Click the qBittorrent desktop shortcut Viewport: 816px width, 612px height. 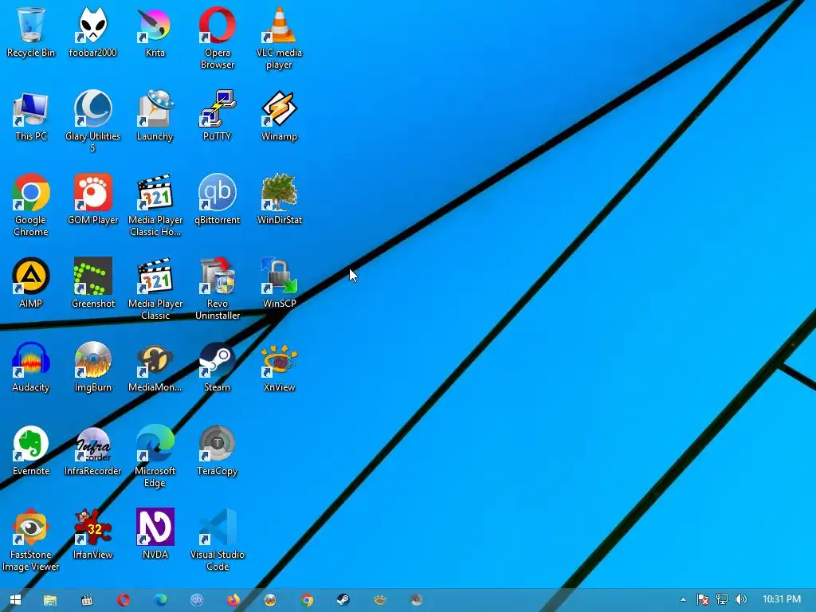coord(217,200)
